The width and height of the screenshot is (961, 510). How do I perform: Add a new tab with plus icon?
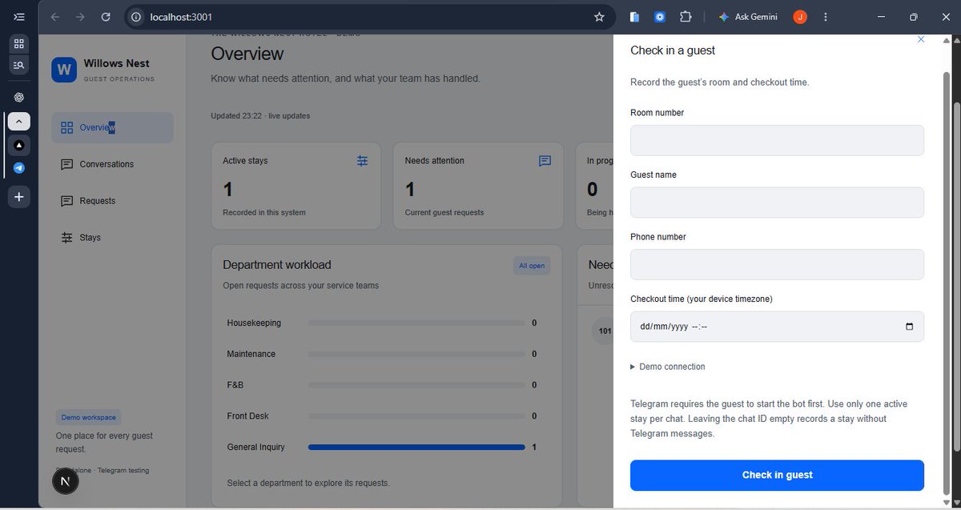pyautogui.click(x=19, y=197)
